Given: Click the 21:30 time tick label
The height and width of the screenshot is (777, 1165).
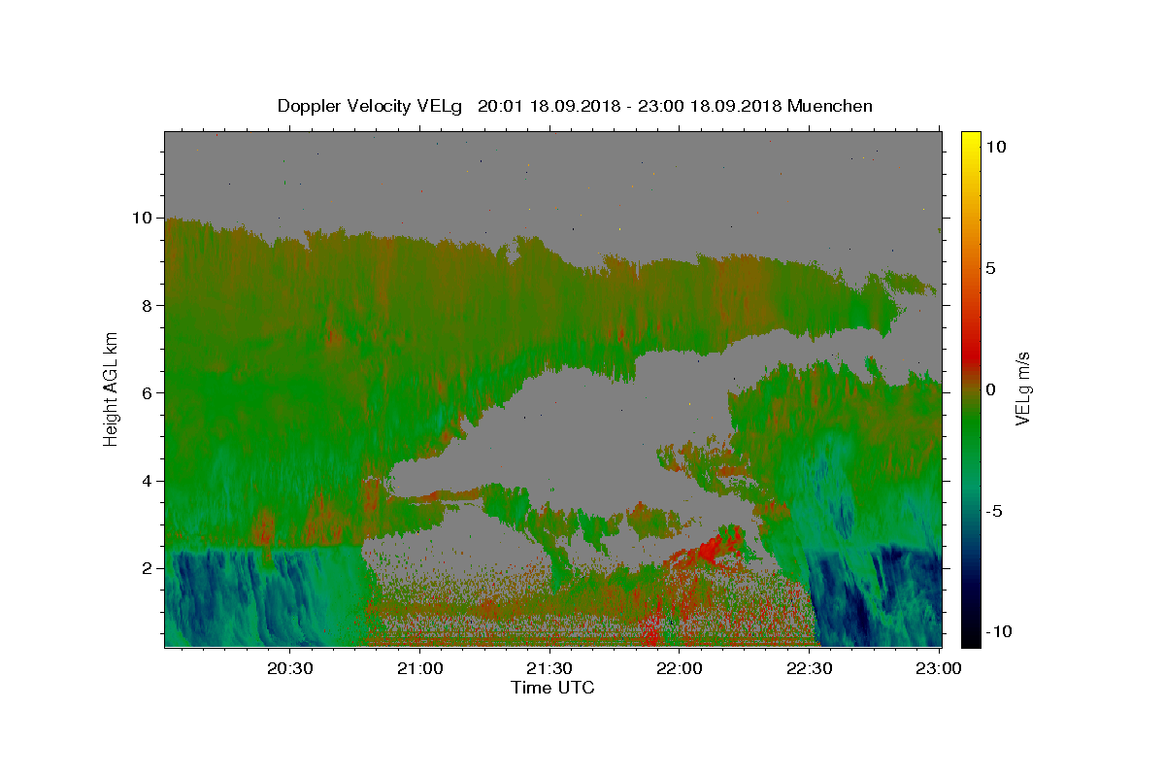Looking at the screenshot, I should [549, 668].
